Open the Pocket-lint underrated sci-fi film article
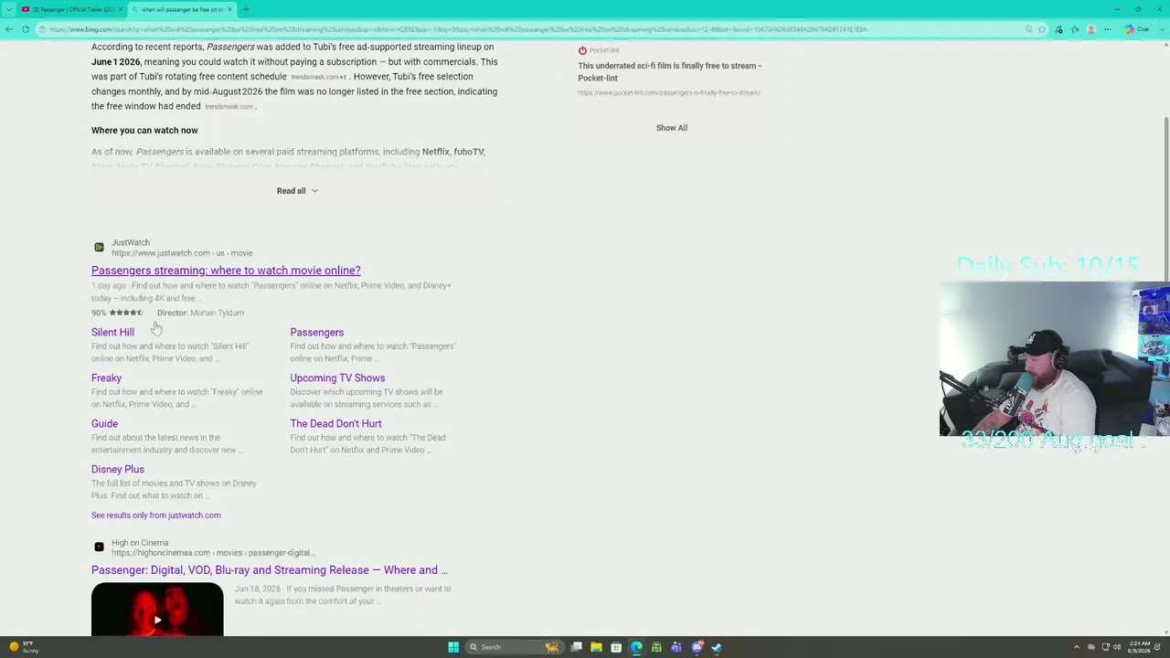The width and height of the screenshot is (1170, 658). (x=669, y=71)
